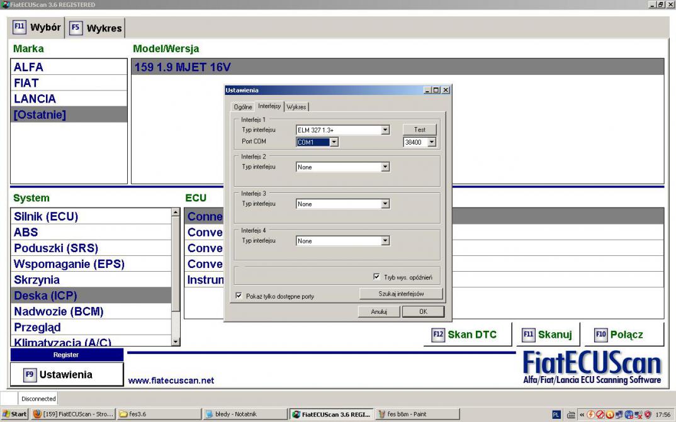Viewport: 676px width, 422px height.
Task: Click the orange circular tray icon
Action: (x=610, y=414)
